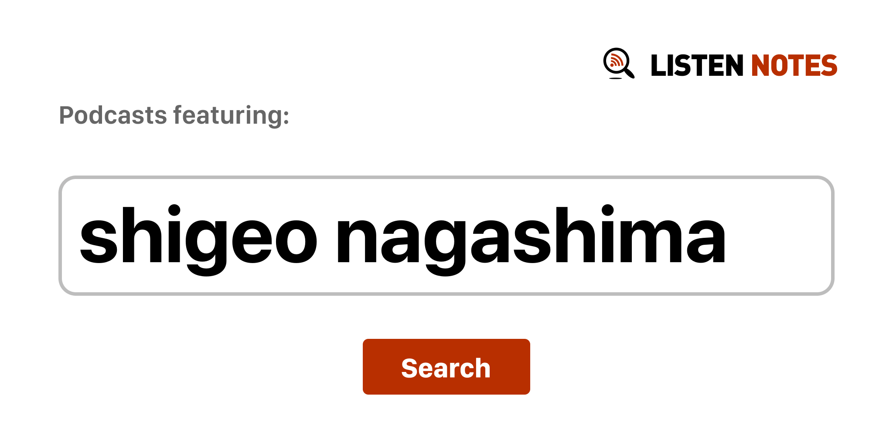The image size is (893, 446).
Task: Click the gray rounded border of search box
Action: (x=446, y=177)
